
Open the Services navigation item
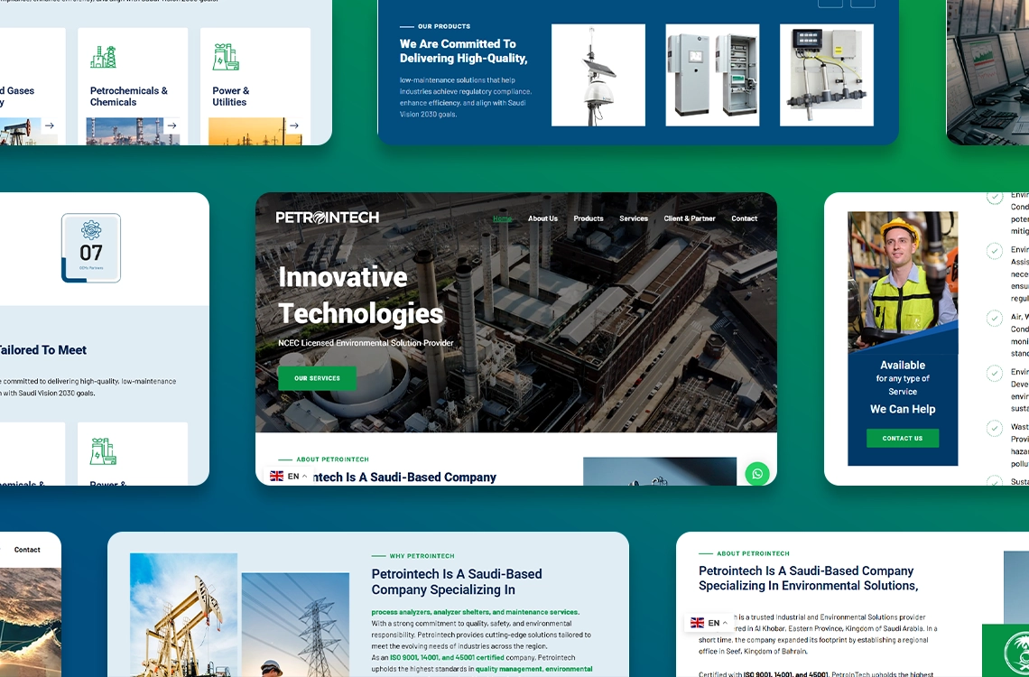pyautogui.click(x=634, y=218)
